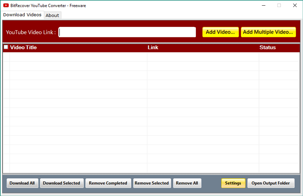The width and height of the screenshot is (303, 196).
Task: Click the Download All button
Action: coord(22,183)
